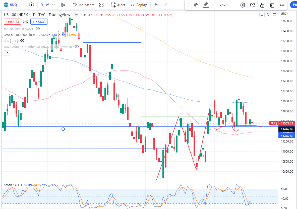Click the blue Publish button
This screenshot has height=209, width=297.
(x=293, y=5)
